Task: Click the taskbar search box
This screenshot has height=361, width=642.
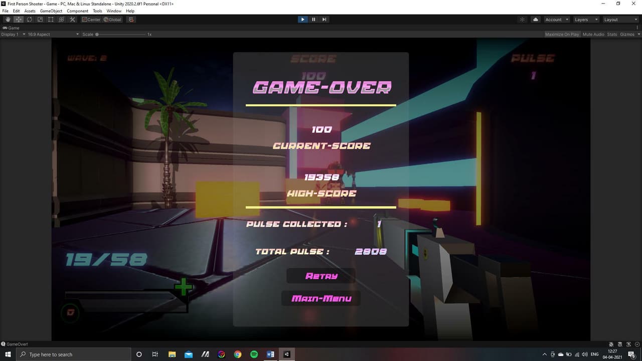Action: (74, 354)
